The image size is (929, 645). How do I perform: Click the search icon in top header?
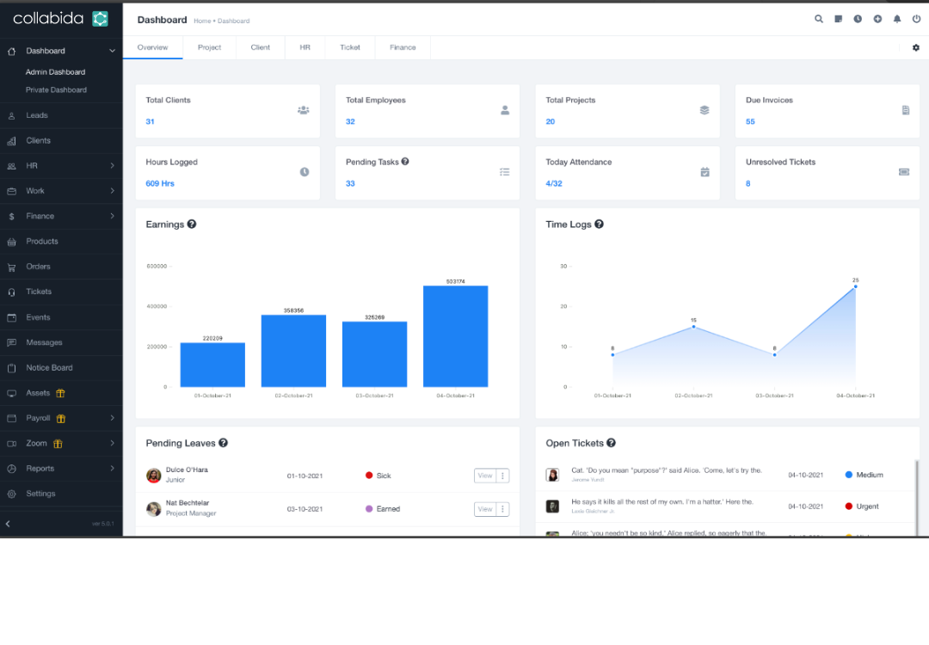[x=819, y=19]
